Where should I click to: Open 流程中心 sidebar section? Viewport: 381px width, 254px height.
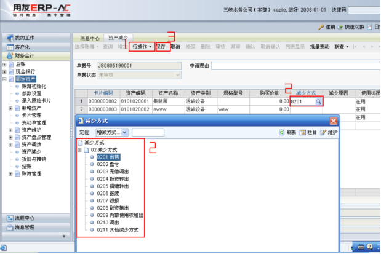(x=36, y=218)
